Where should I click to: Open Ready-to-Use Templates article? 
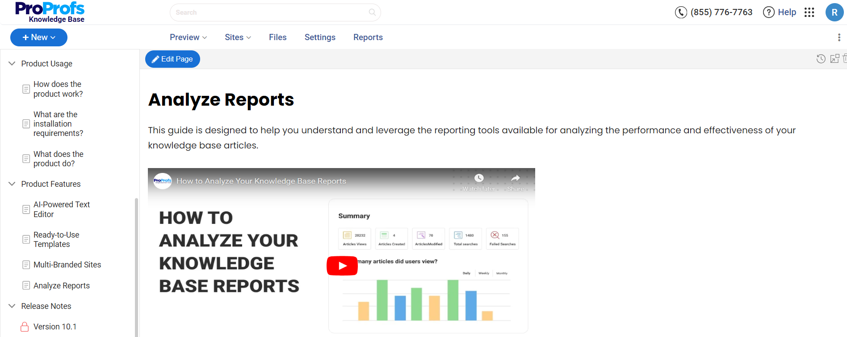point(56,239)
